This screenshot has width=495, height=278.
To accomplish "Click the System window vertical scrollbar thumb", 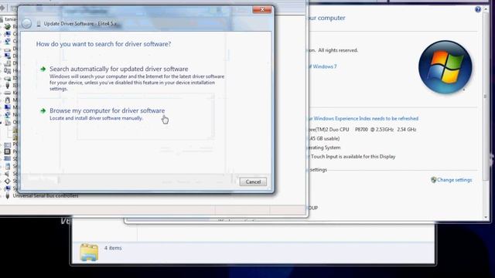I will [x=486, y=96].
